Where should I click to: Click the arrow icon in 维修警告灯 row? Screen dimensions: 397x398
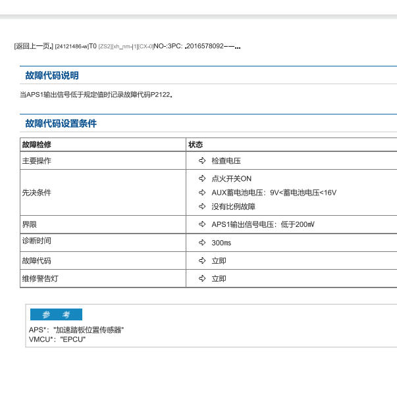pyautogui.click(x=202, y=278)
